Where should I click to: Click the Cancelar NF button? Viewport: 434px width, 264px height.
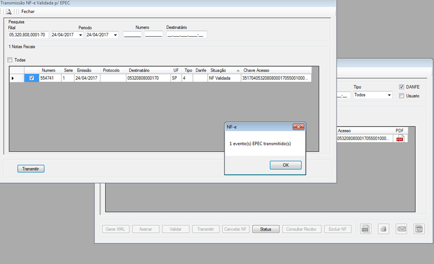click(x=236, y=229)
